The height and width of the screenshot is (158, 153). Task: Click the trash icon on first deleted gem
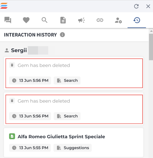point(12,65)
